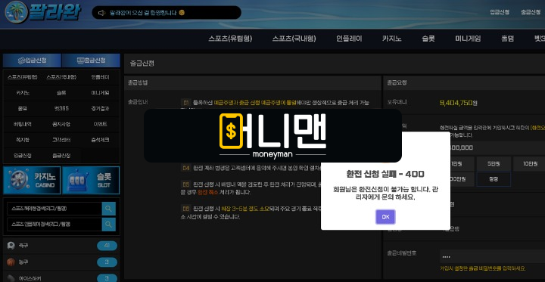Open 경기결과 in the sidebar menu grid

[101, 108]
